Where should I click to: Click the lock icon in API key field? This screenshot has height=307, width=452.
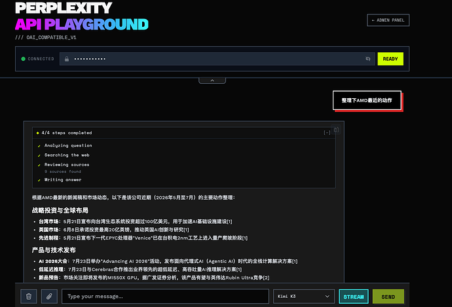67,59
